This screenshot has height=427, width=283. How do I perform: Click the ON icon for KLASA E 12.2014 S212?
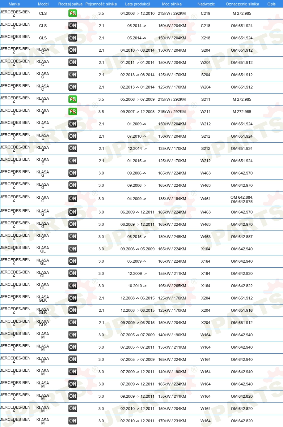(73, 148)
